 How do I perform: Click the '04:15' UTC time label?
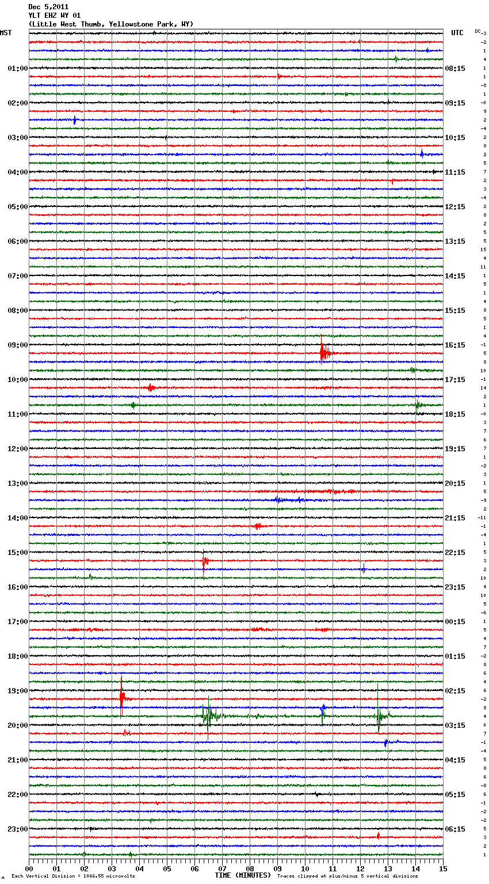[x=455, y=760]
